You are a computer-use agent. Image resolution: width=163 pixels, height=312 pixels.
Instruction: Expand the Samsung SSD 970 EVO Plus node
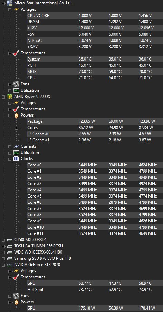(x=3, y=258)
